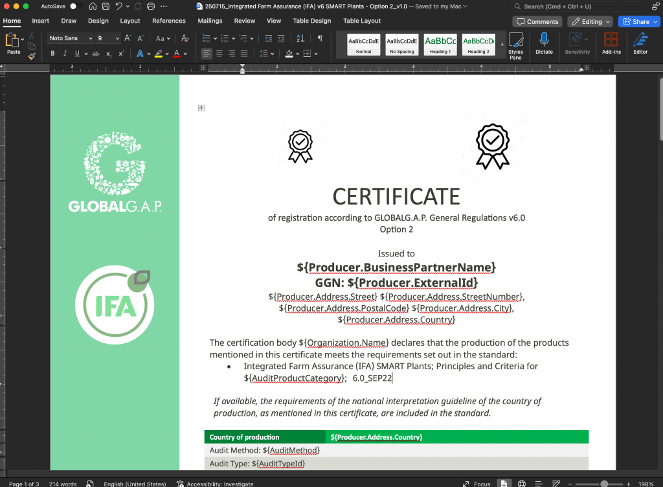
Task: Clear formatting using the eraser icon
Action: tap(185, 39)
